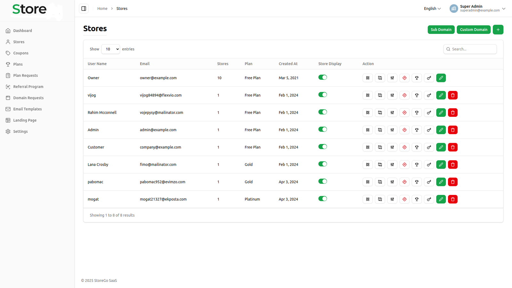Open the Super Admin account menu
Image resolution: width=512 pixels, height=288 pixels.
(477, 9)
